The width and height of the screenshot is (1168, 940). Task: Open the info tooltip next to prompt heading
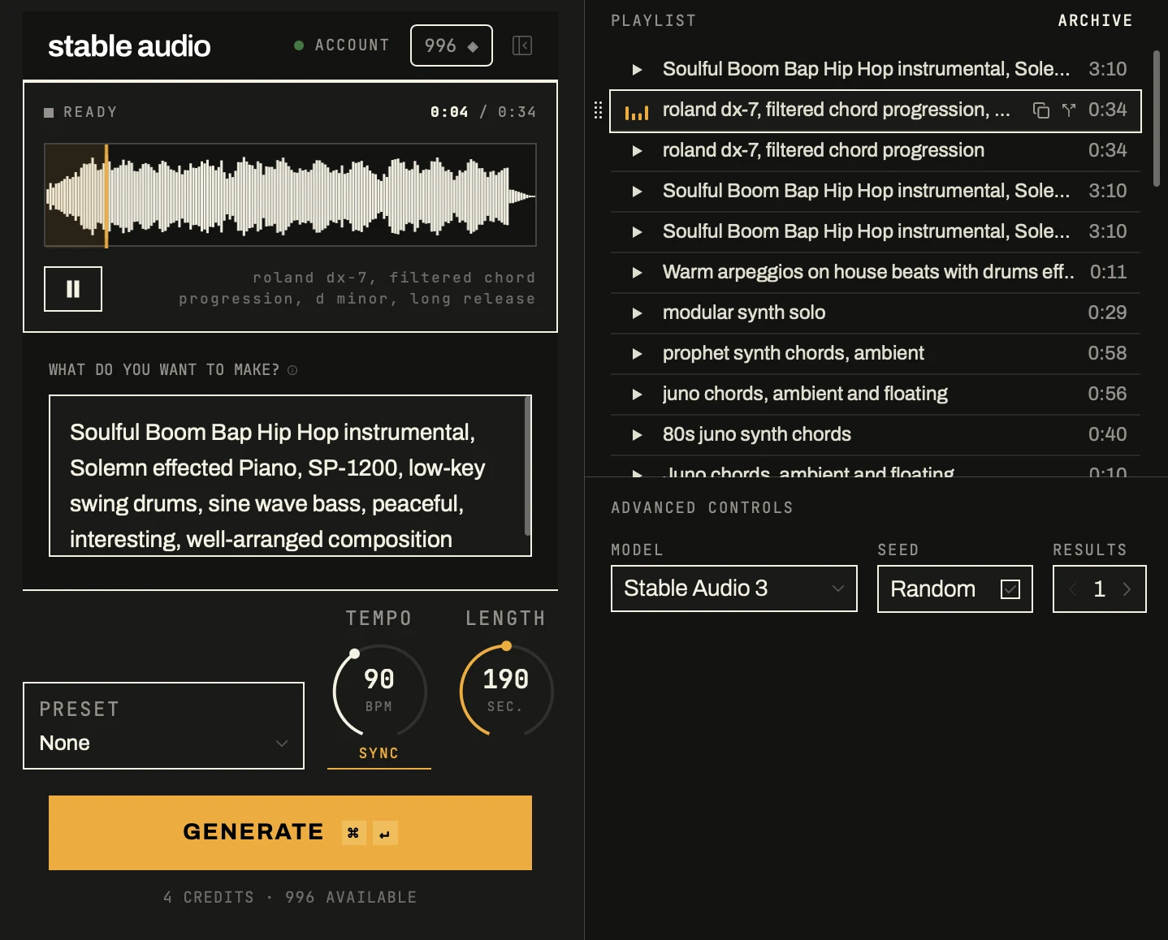point(292,370)
